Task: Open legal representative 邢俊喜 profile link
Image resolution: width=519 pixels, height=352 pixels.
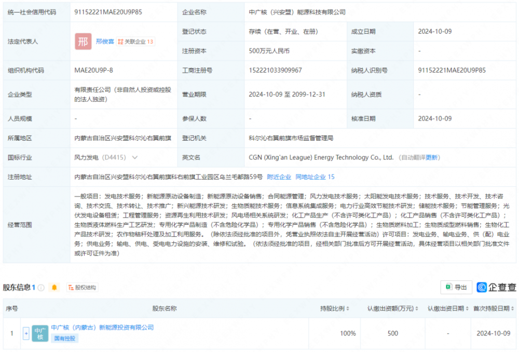Action: pos(105,42)
